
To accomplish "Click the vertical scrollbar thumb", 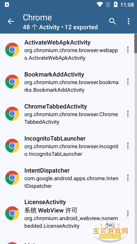I will (x=135, y=44).
